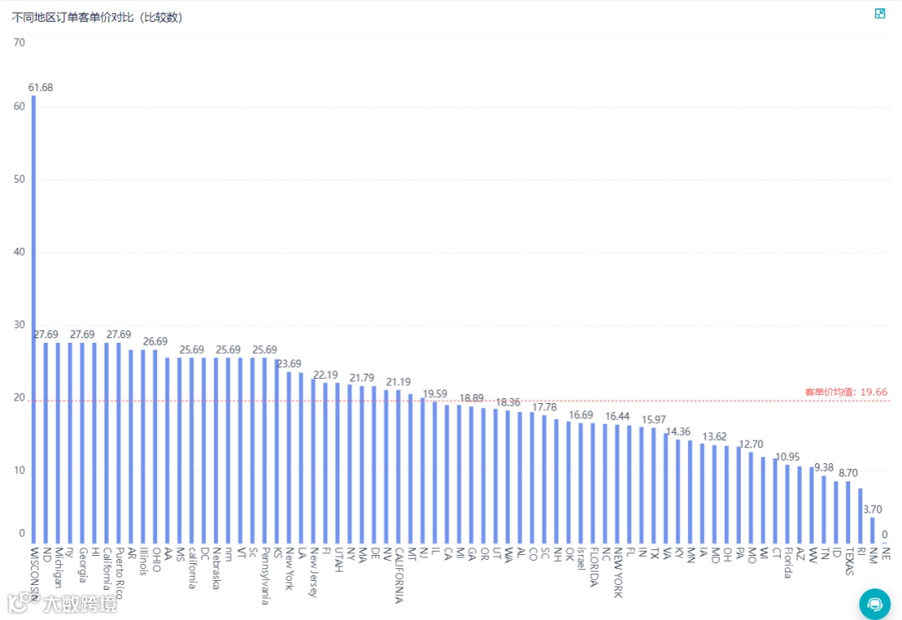Open the customer support chat bubble

pyautogui.click(x=874, y=604)
